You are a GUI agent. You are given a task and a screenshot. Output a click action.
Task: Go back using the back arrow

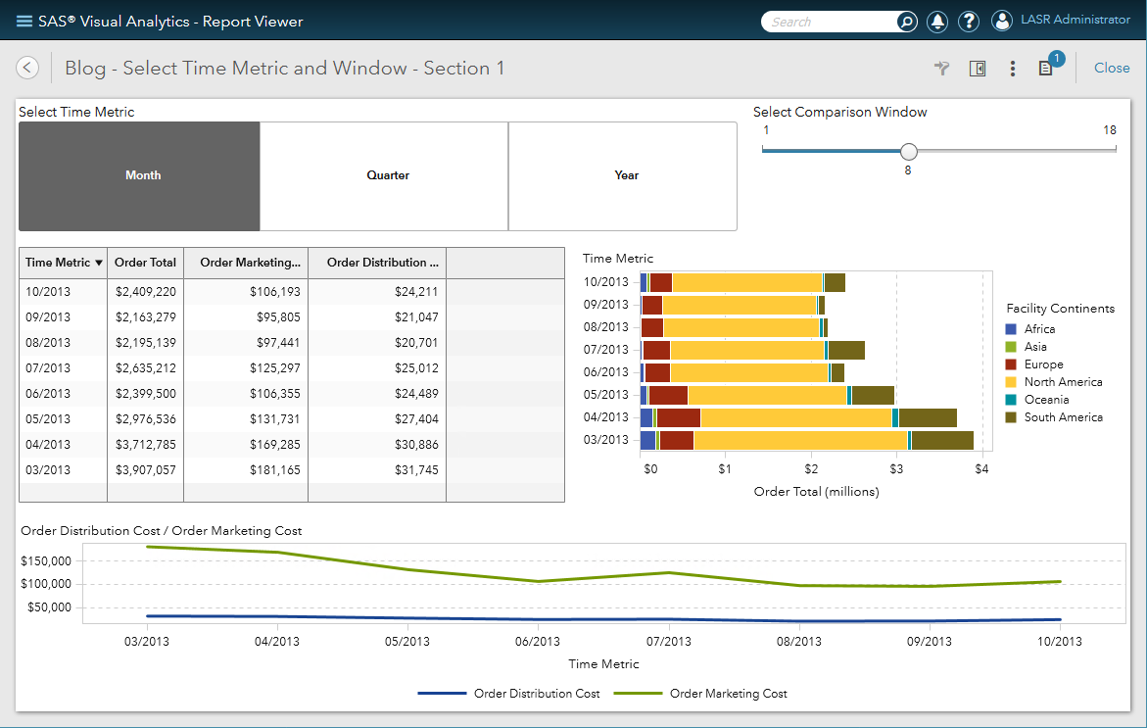pos(27,67)
